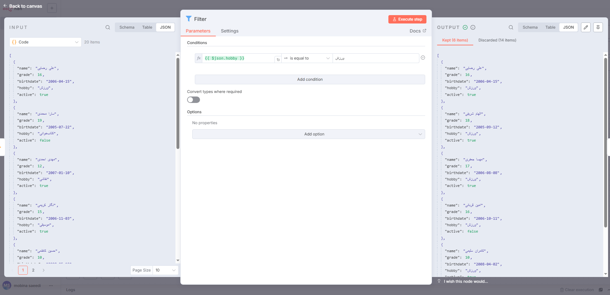The height and width of the screenshot is (295, 610).
Task: Switch to the Settings tab
Action: 229,31
